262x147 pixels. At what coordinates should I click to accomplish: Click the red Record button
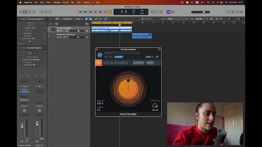click(x=100, y=12)
